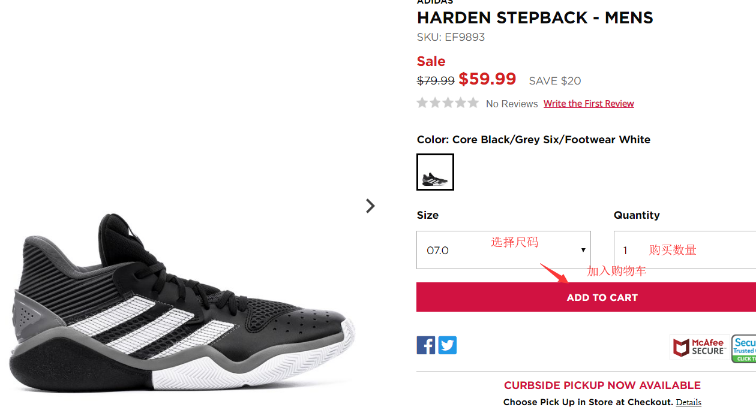Click the fifth rating star
Viewport: 756px width, 410px height.
point(473,103)
